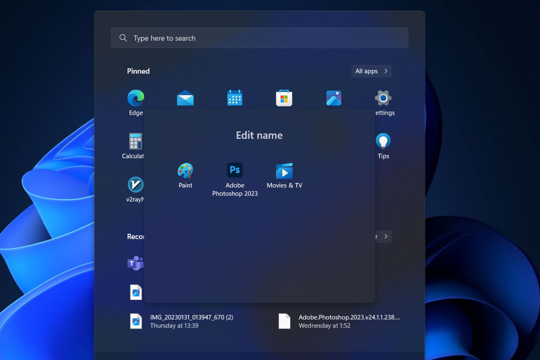Click the Thursday at 13:39 timestamp
540x360 pixels.
(174, 326)
